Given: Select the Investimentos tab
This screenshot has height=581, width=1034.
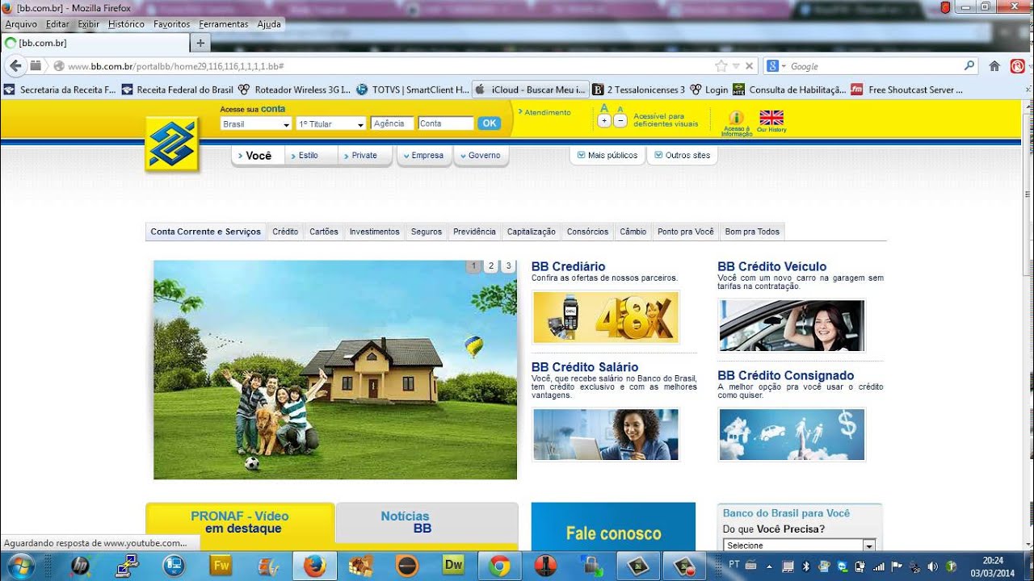Looking at the screenshot, I should [x=374, y=232].
